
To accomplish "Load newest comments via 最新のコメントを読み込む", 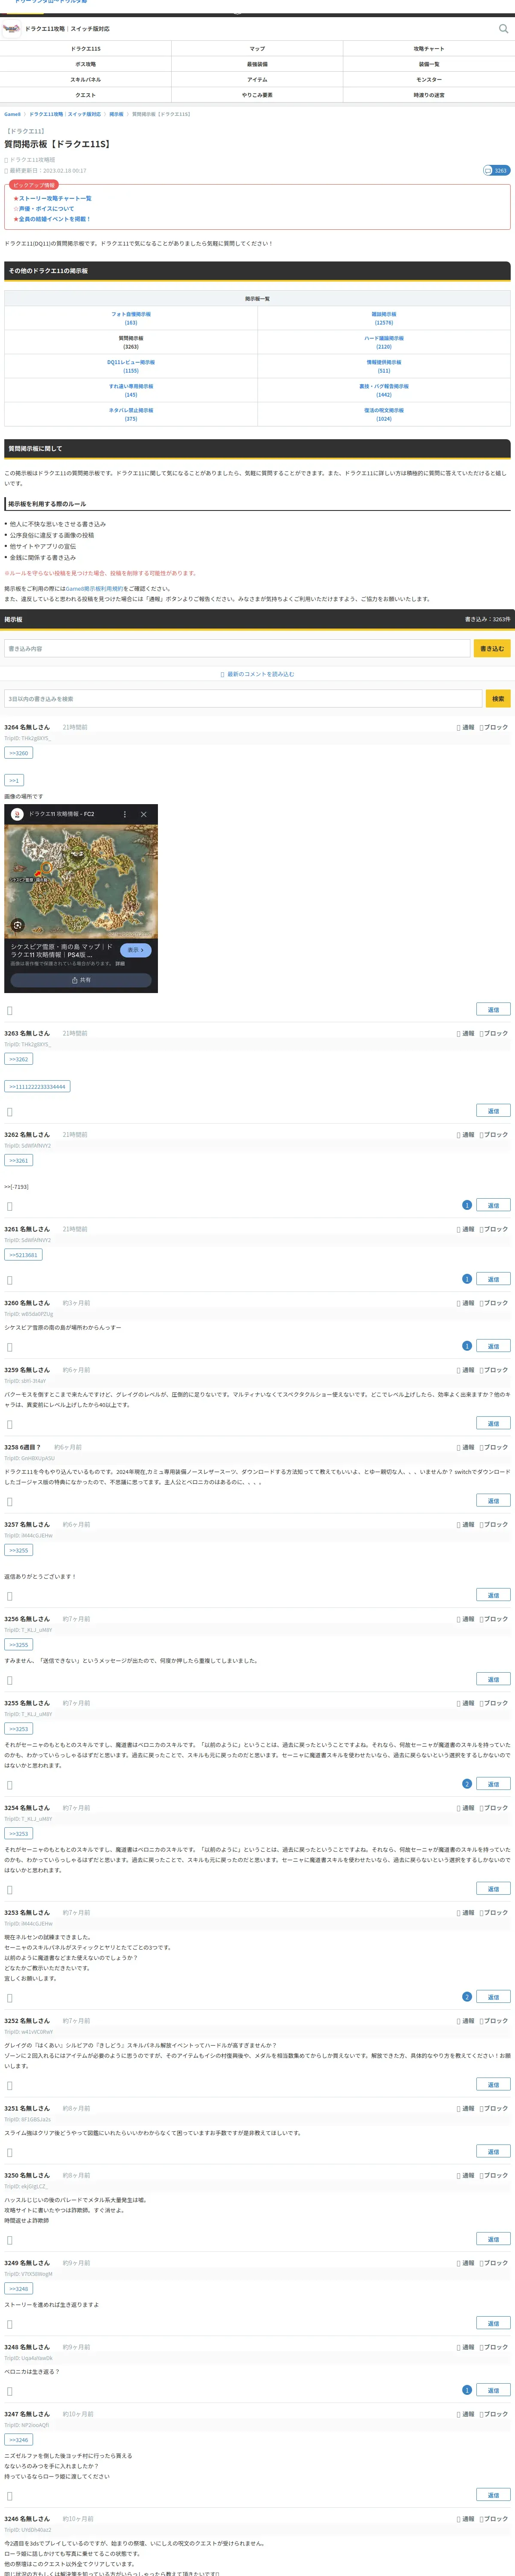I will (x=257, y=674).
